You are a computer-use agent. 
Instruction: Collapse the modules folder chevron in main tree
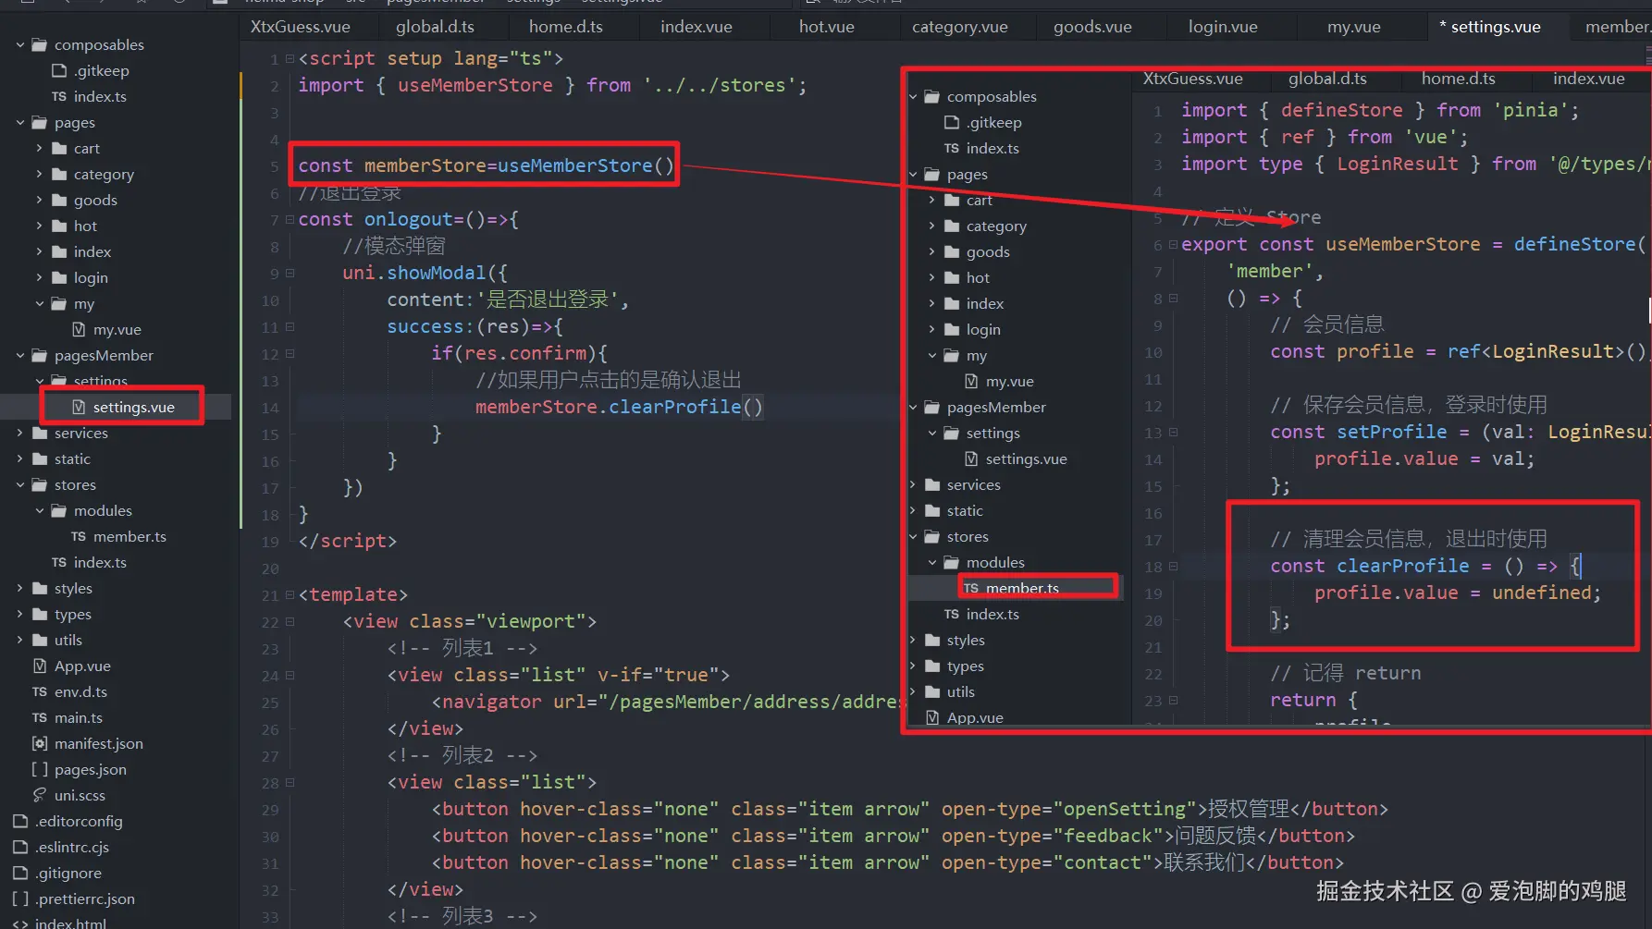pyautogui.click(x=39, y=510)
